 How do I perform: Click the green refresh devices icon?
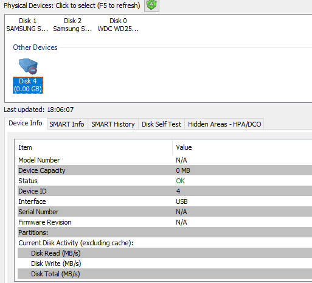pos(151,5)
